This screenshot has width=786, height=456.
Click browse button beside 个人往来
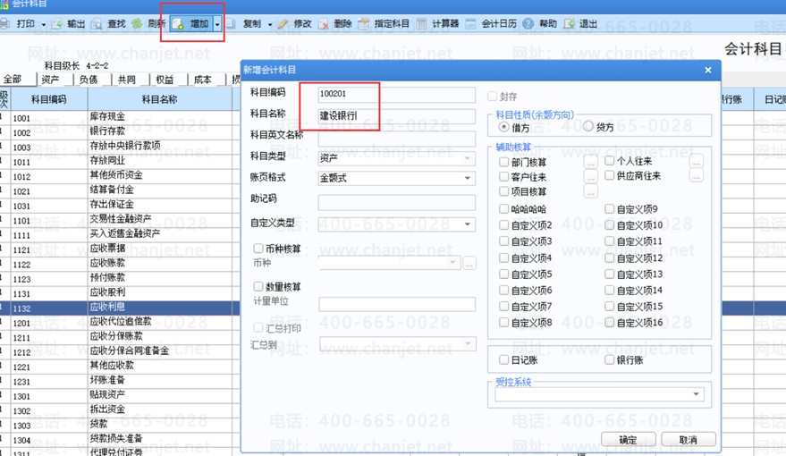click(x=697, y=161)
